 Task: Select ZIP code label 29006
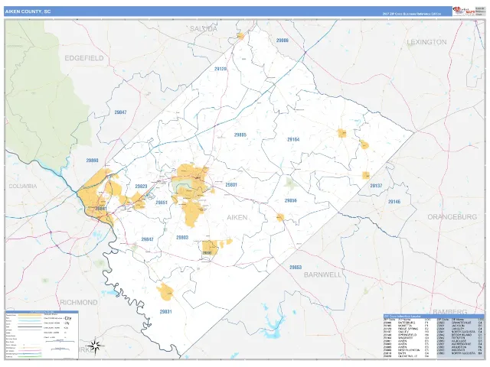tap(283, 41)
